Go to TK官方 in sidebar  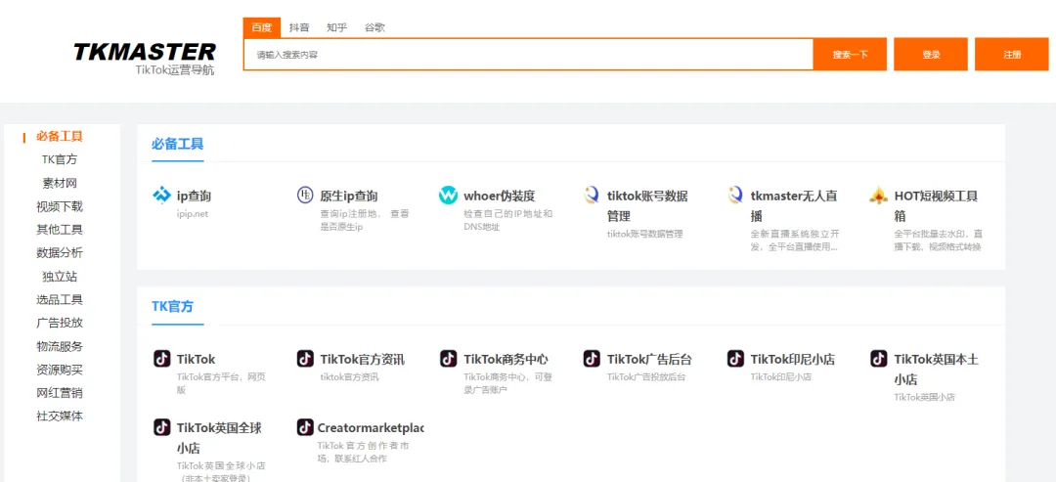[60, 159]
